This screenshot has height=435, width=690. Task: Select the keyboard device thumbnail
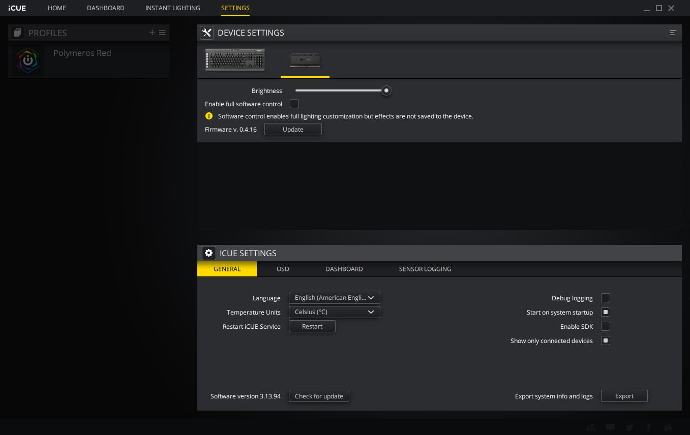[x=235, y=59]
